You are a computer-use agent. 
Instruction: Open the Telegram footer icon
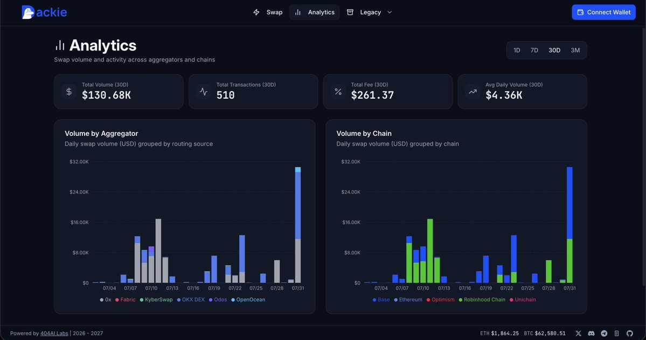click(x=604, y=334)
